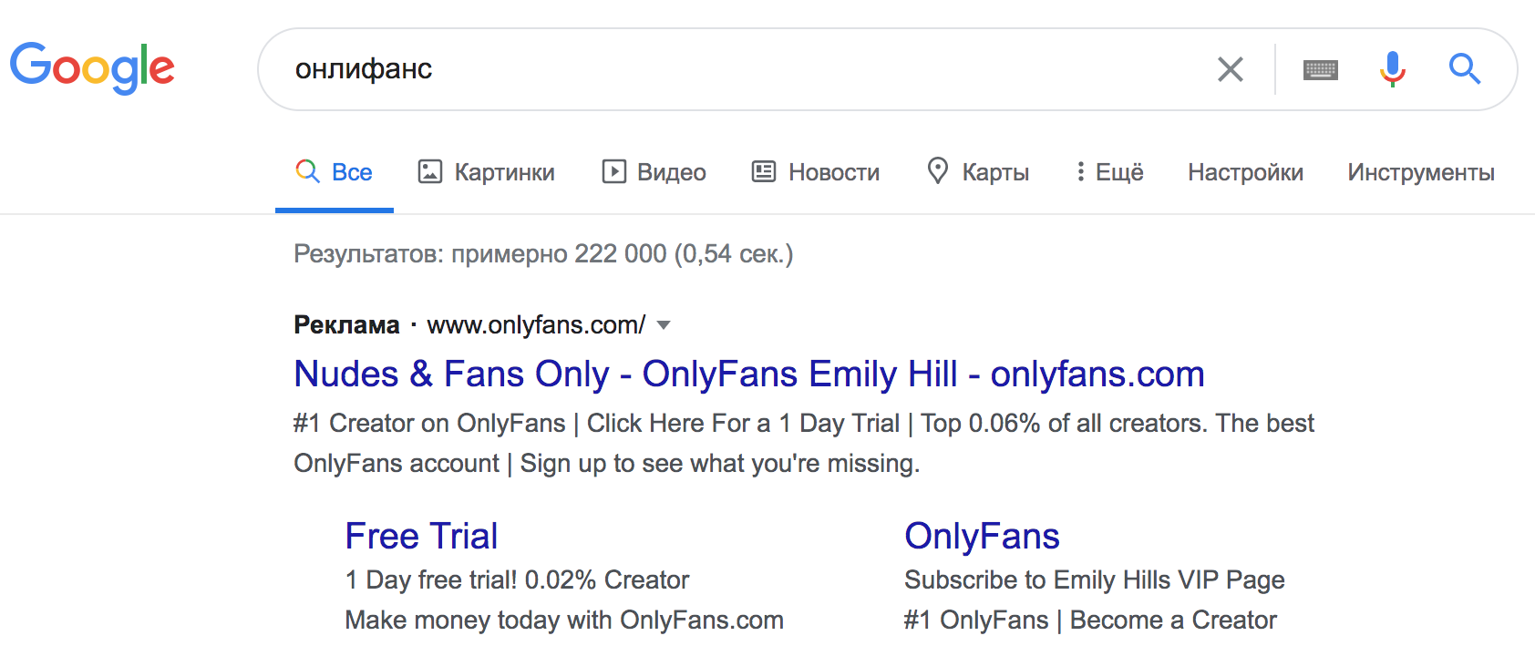Click the text 'Make money today with OnlyFans.com'
Image resolution: width=1535 pixels, height=646 pixels.
[x=564, y=620]
